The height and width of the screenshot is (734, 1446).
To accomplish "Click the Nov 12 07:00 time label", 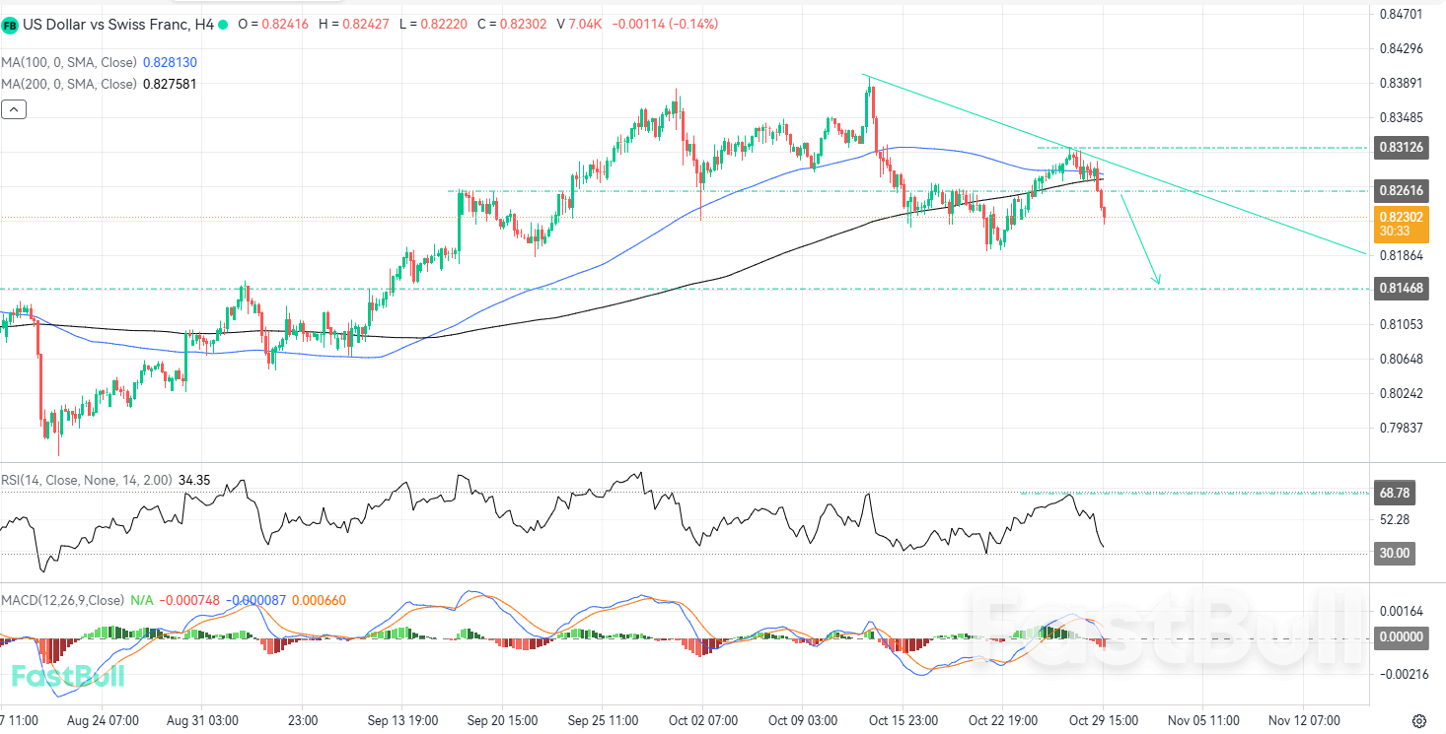I will click(1303, 720).
